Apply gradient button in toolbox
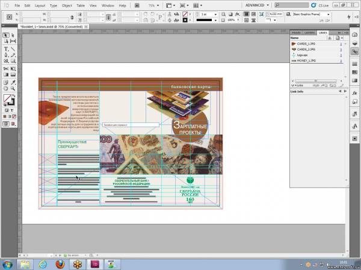The width and height of the screenshot is (361, 270). 10,116
